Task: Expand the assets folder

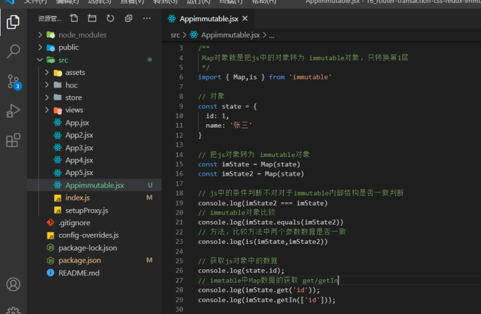Action: pyautogui.click(x=75, y=73)
